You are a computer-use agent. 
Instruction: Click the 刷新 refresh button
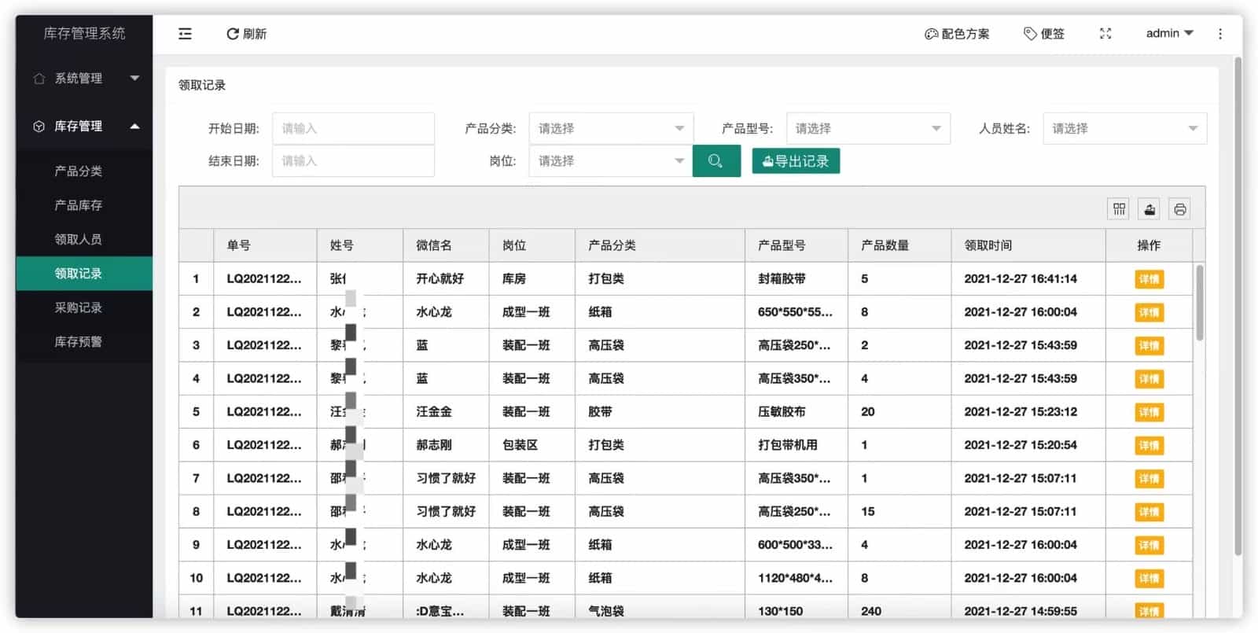pos(247,34)
